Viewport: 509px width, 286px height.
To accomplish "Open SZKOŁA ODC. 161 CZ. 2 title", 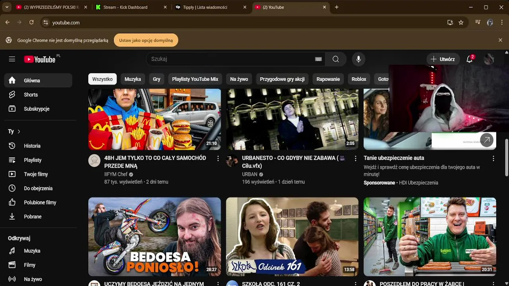I will tap(271, 284).
